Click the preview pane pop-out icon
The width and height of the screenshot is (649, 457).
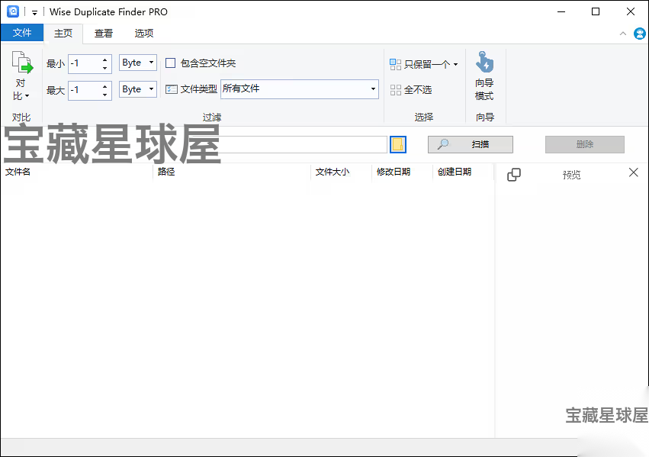pos(514,175)
